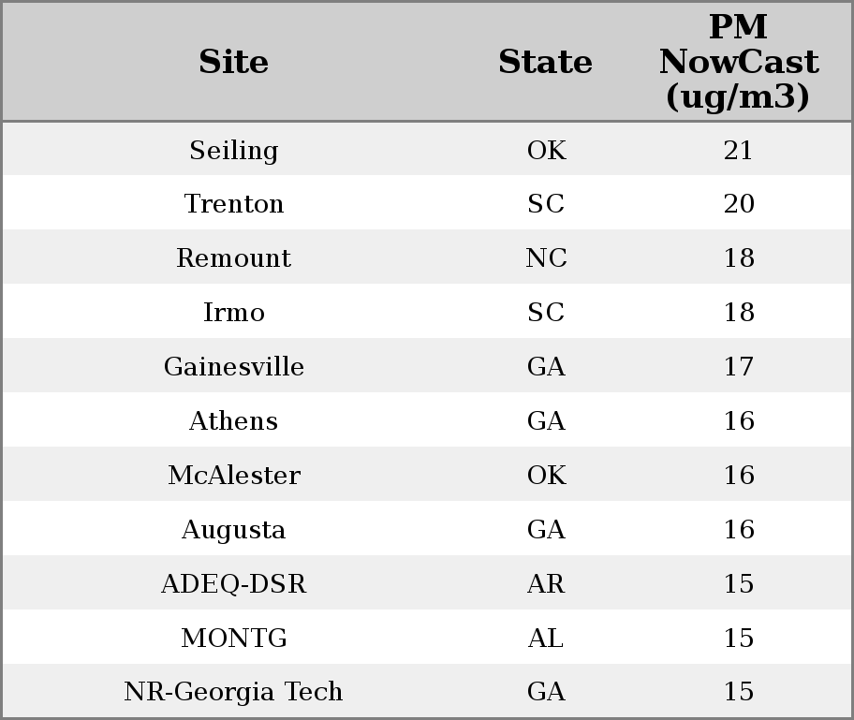Select the NR-Georgia Tech site cell

point(234,692)
